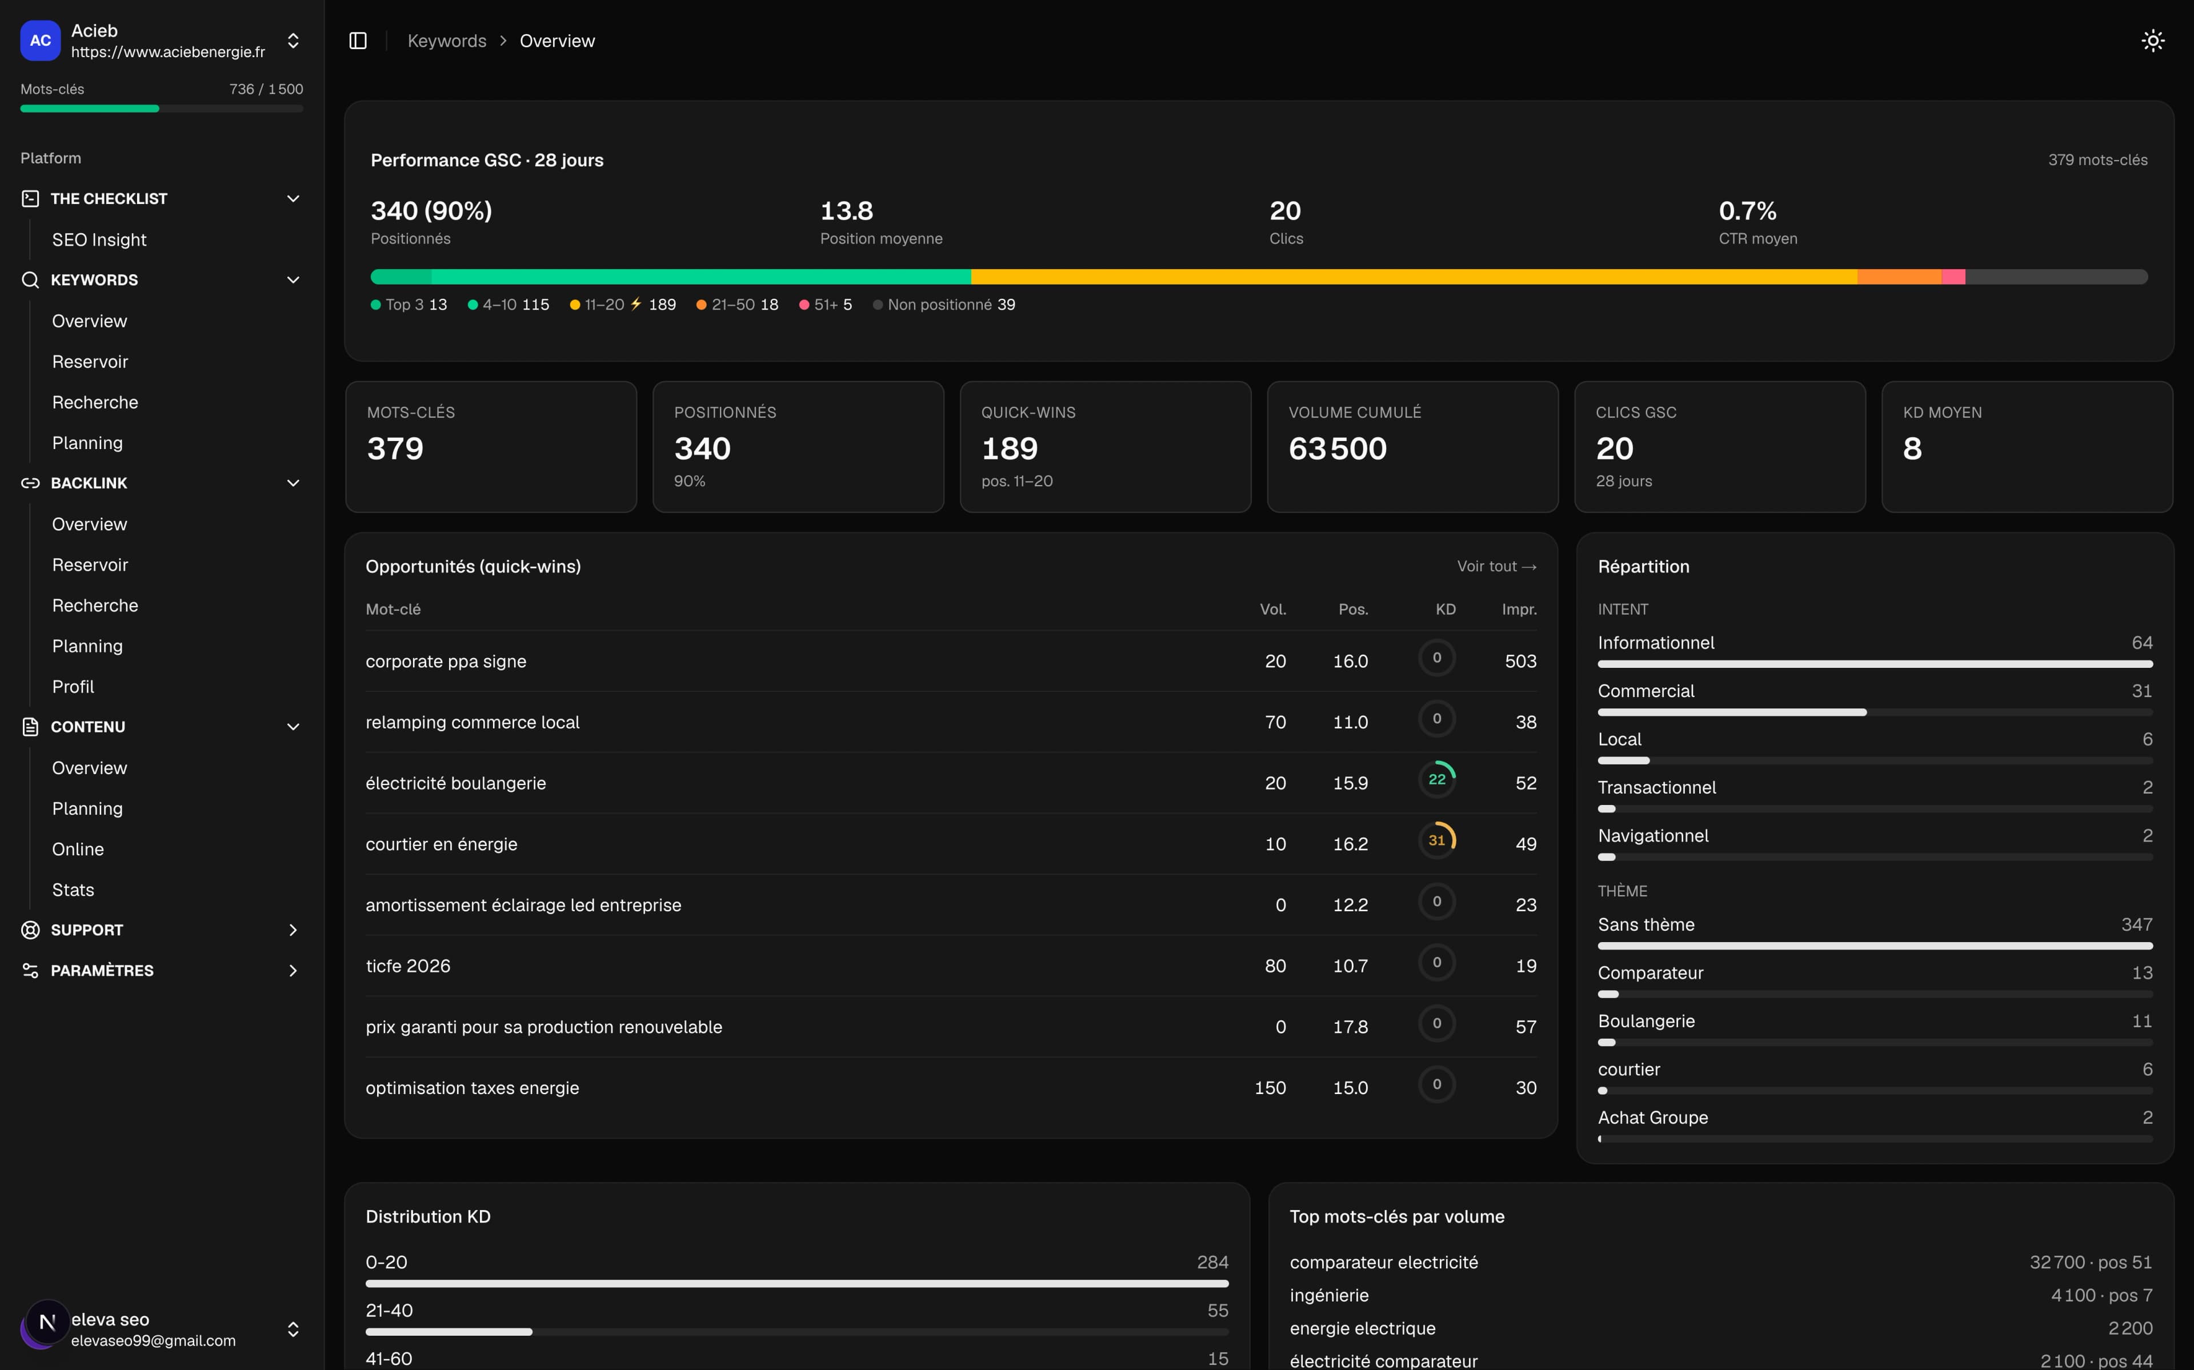Click the '4–10 115' legend entry
2194x1370 pixels.
click(x=508, y=305)
